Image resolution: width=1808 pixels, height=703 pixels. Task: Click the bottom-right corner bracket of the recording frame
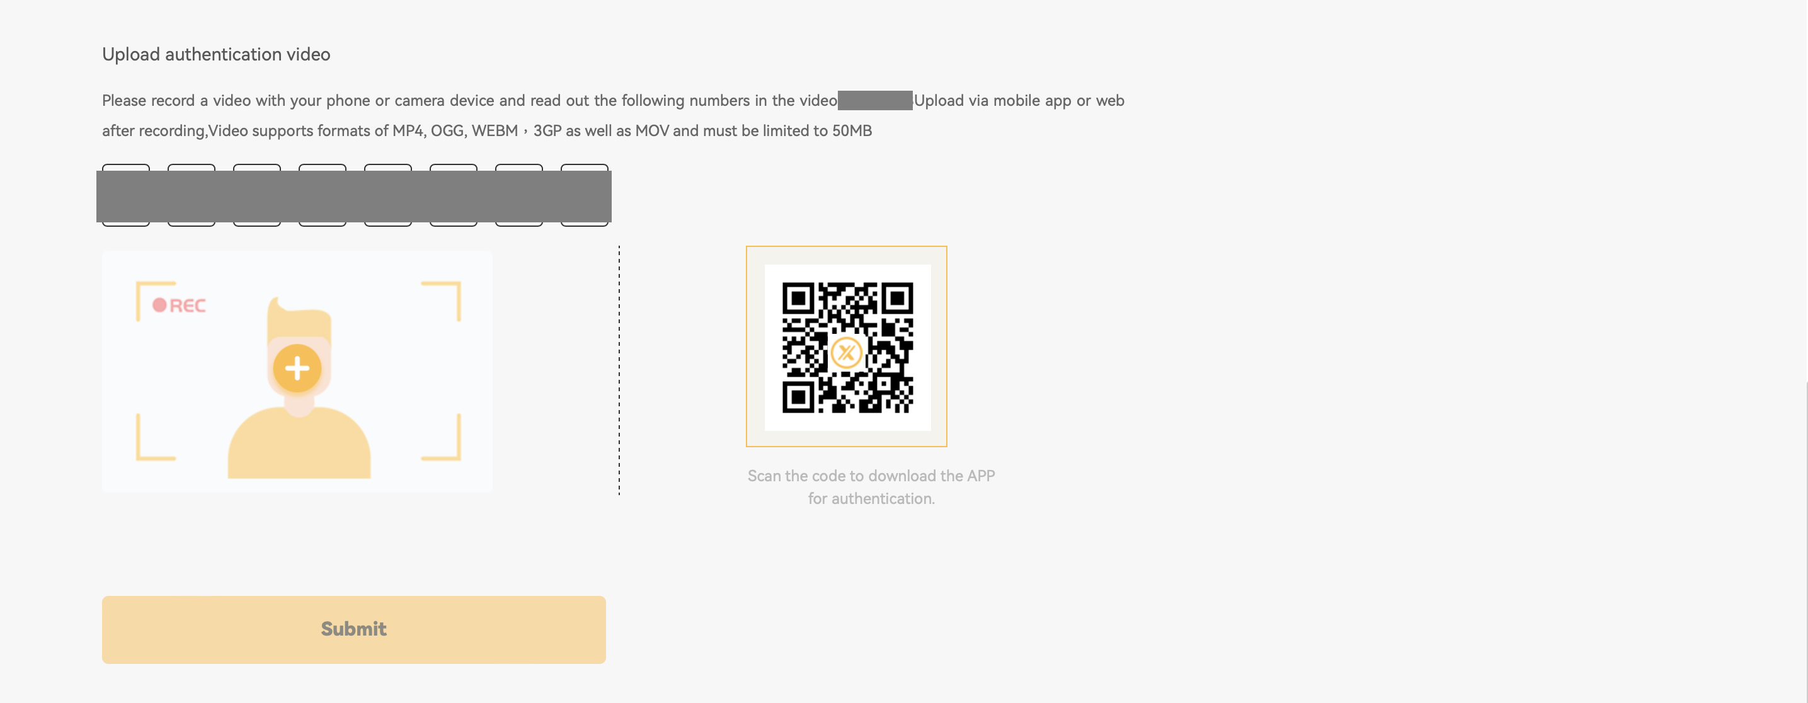pyautogui.click(x=441, y=437)
